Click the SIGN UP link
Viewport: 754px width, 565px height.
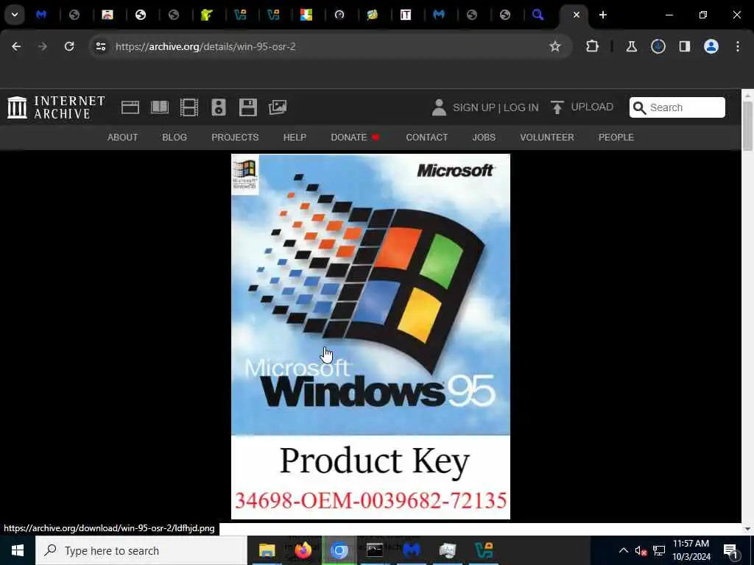473,107
